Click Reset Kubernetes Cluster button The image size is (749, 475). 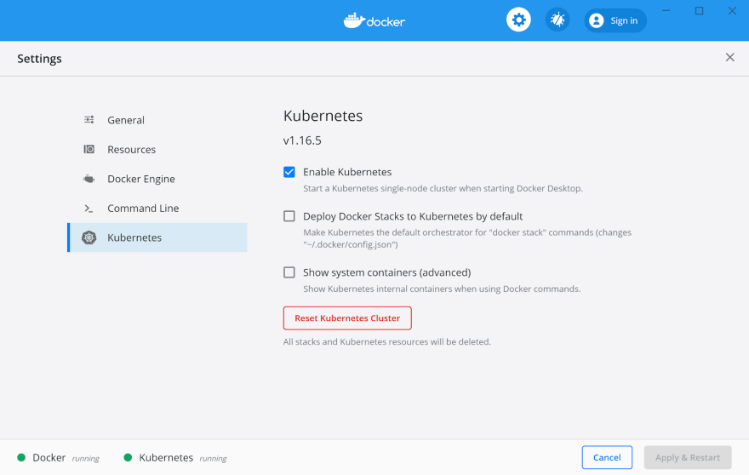(347, 318)
